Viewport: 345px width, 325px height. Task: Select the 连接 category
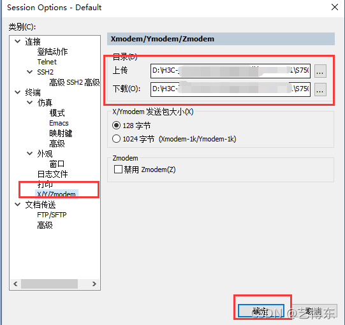pos(33,41)
